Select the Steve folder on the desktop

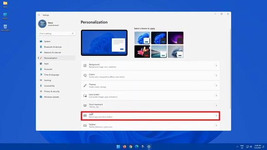point(5,5)
